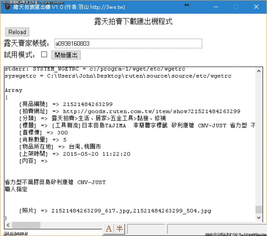Image resolution: width=267 pixels, height=236 pixels.
Task: Click the IME 'A' input mode icon
Action: click(109, 229)
